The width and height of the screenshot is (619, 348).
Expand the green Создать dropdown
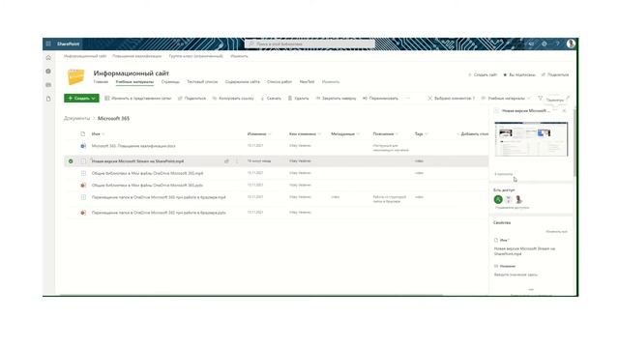pyautogui.click(x=81, y=99)
